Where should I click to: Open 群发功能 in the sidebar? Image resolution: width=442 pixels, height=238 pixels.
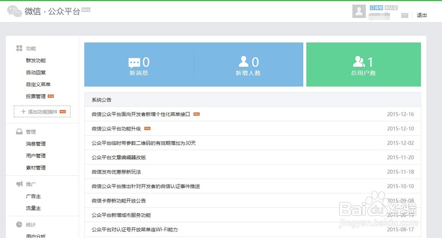(36, 60)
